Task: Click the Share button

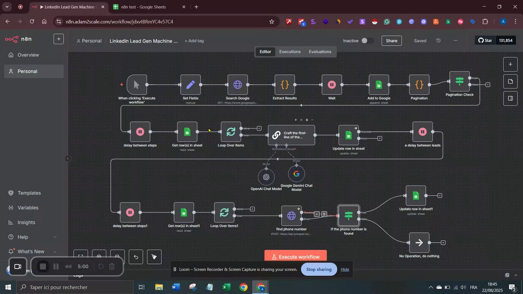Action: pyautogui.click(x=391, y=41)
